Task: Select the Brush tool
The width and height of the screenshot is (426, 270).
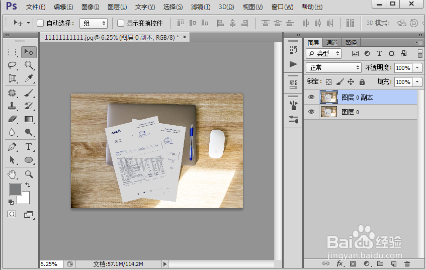Action: [x=29, y=93]
